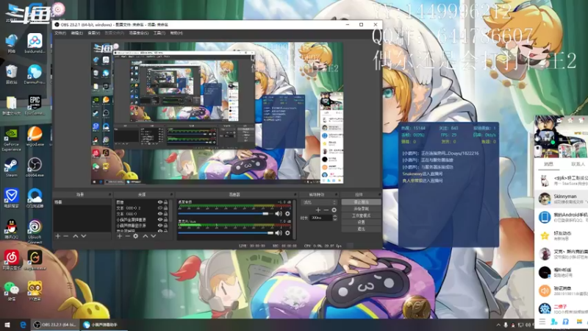The width and height of the screenshot is (588, 331).
Task: Open the YY语音 desktop icon
Action: pos(35,291)
